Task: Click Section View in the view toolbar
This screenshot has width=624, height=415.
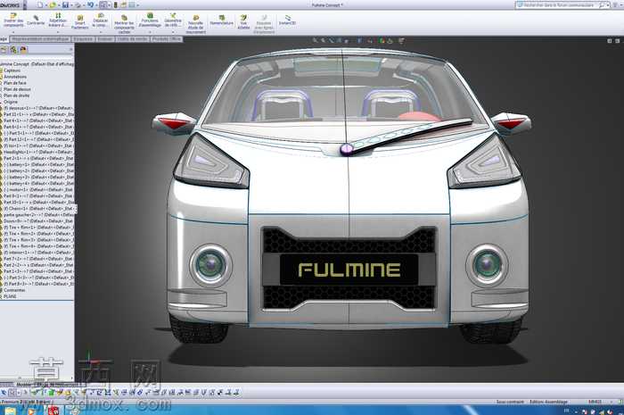Action: pyautogui.click(x=340, y=40)
